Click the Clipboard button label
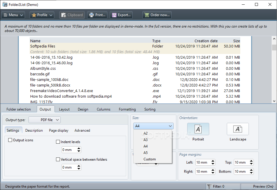 (75, 15)
